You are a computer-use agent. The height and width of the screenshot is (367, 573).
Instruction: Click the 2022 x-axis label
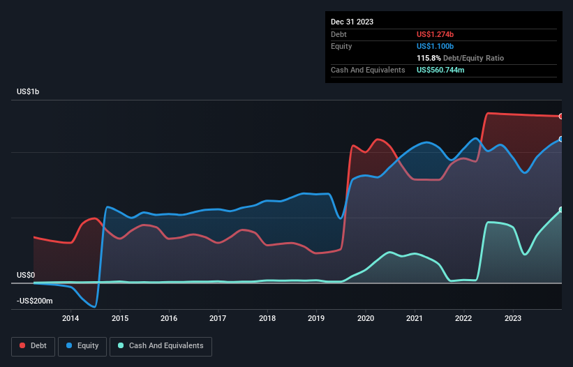(x=463, y=318)
